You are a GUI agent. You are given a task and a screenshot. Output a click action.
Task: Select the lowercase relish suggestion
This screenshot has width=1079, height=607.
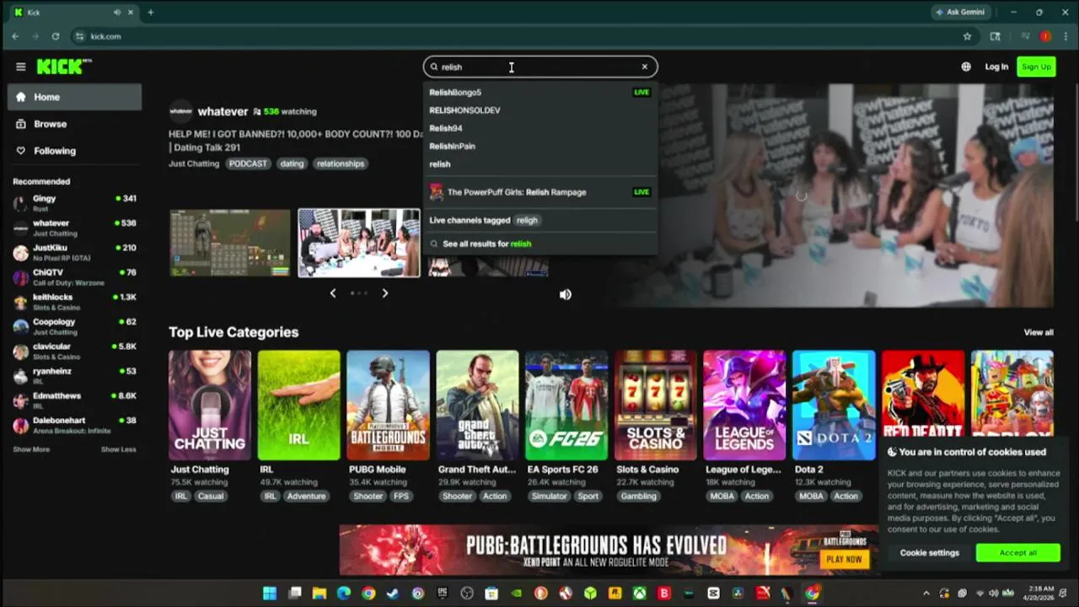tap(540, 164)
